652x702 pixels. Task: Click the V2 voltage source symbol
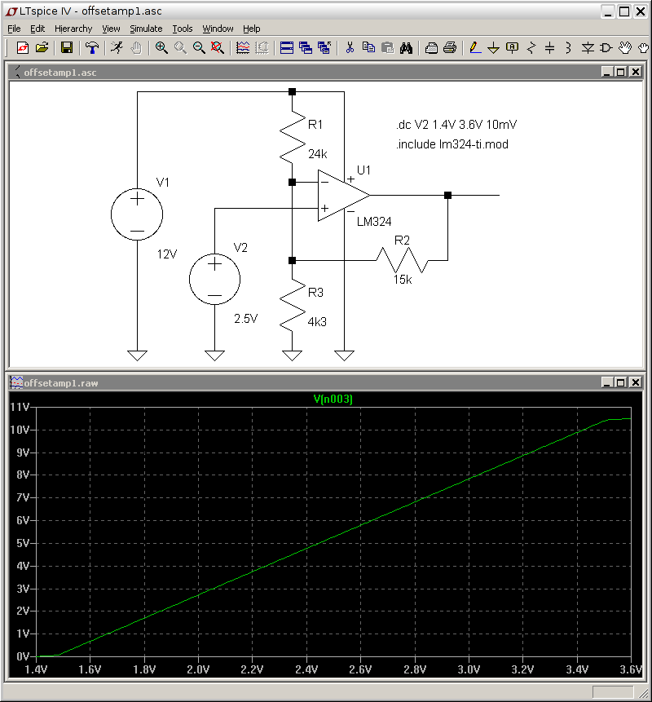(215, 279)
